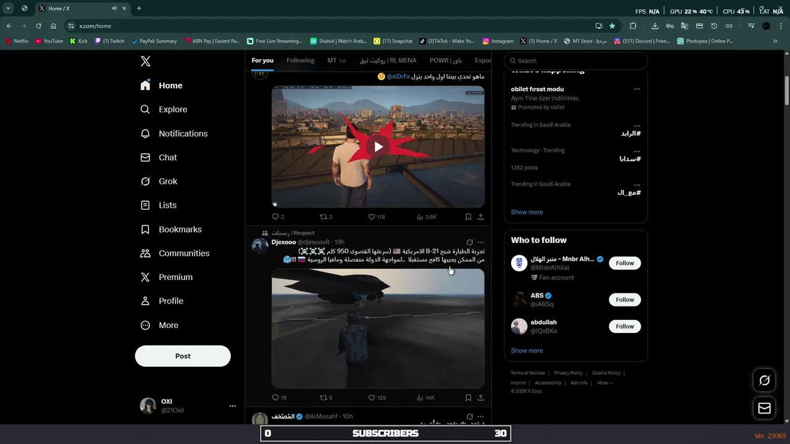Click the Search input field
The width and height of the screenshot is (790, 444).
(576, 60)
